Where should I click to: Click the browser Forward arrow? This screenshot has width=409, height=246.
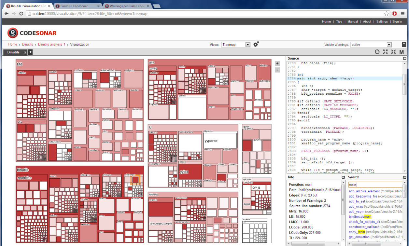coord(14,14)
